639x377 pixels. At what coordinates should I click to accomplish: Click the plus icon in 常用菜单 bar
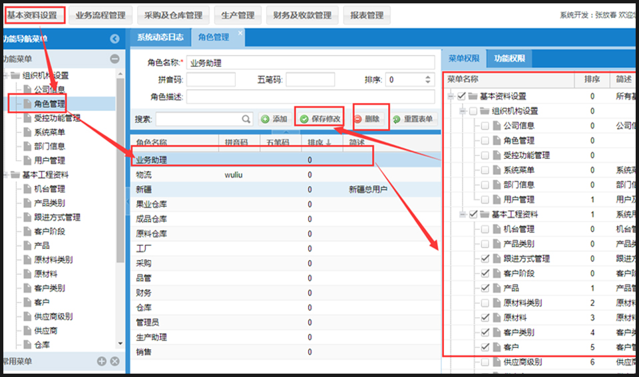102,361
